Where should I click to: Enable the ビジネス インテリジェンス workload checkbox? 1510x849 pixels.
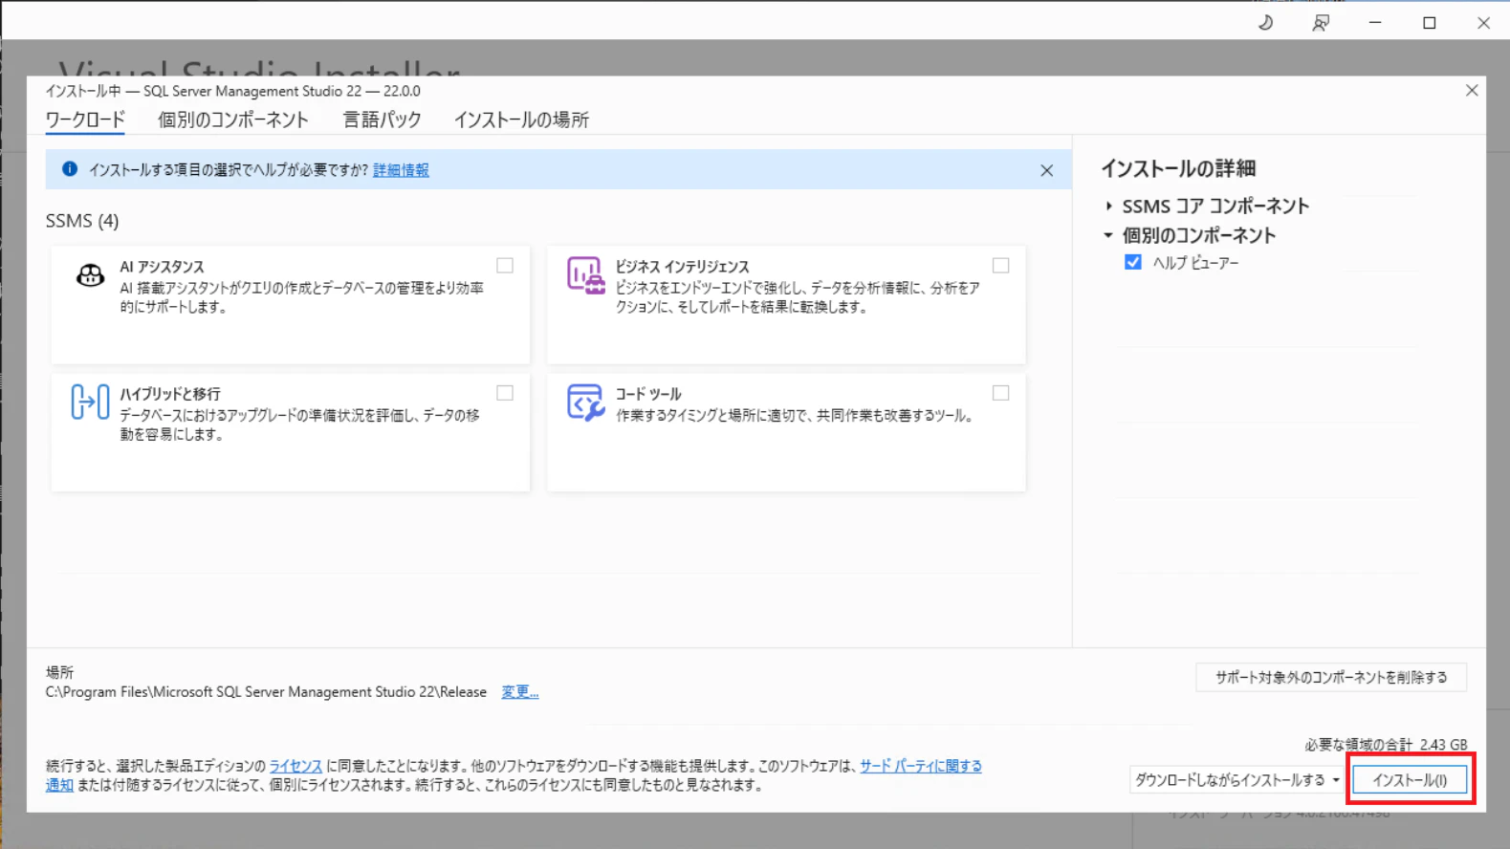click(x=1000, y=266)
